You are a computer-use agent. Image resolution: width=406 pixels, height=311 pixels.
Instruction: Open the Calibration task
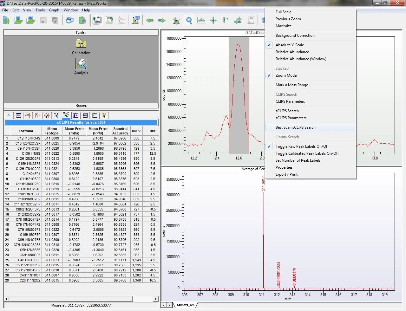(x=81, y=47)
